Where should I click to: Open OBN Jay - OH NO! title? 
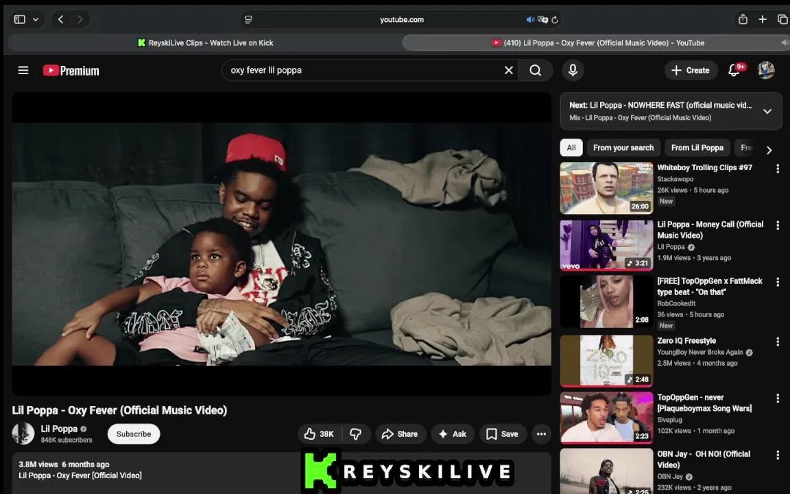click(704, 459)
